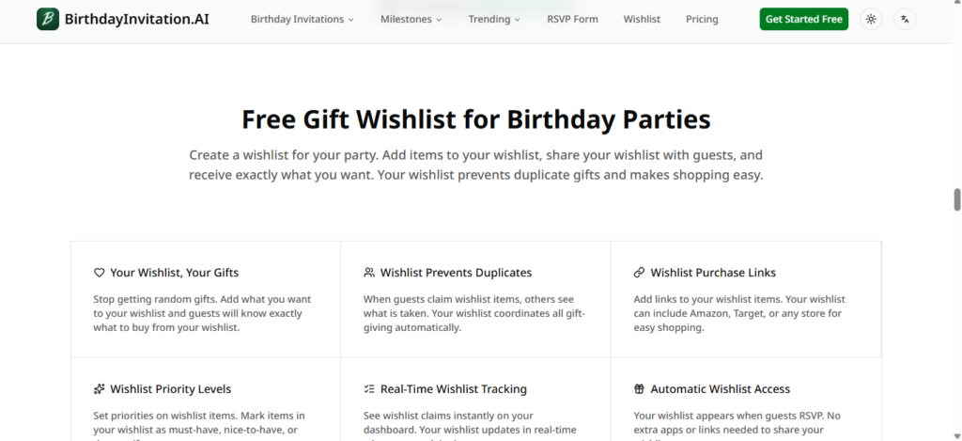The image size is (962, 441).
Task: Click the sparkle icon beside Wishlist Priority Levels
Action: pyautogui.click(x=100, y=389)
